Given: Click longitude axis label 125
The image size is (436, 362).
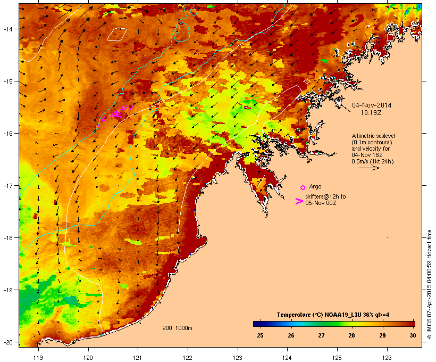Looking at the screenshot, I should coord(337,358).
